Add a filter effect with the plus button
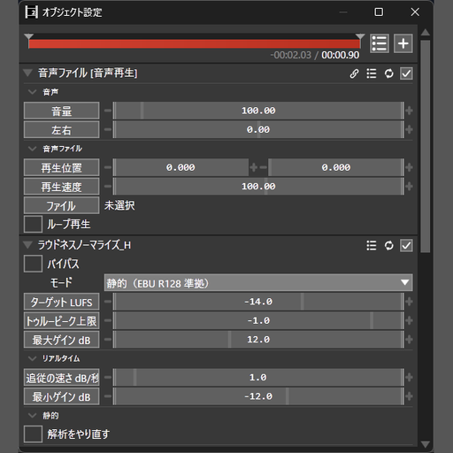453x453 pixels. pos(403,43)
